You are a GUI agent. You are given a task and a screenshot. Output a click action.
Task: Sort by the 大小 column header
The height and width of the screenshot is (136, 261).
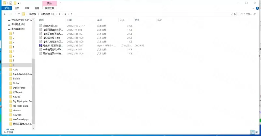point(122,20)
